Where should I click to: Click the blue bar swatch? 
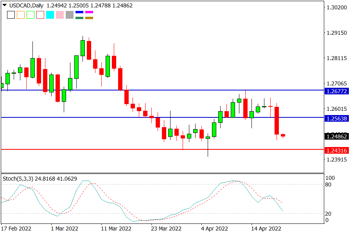click(79, 12)
